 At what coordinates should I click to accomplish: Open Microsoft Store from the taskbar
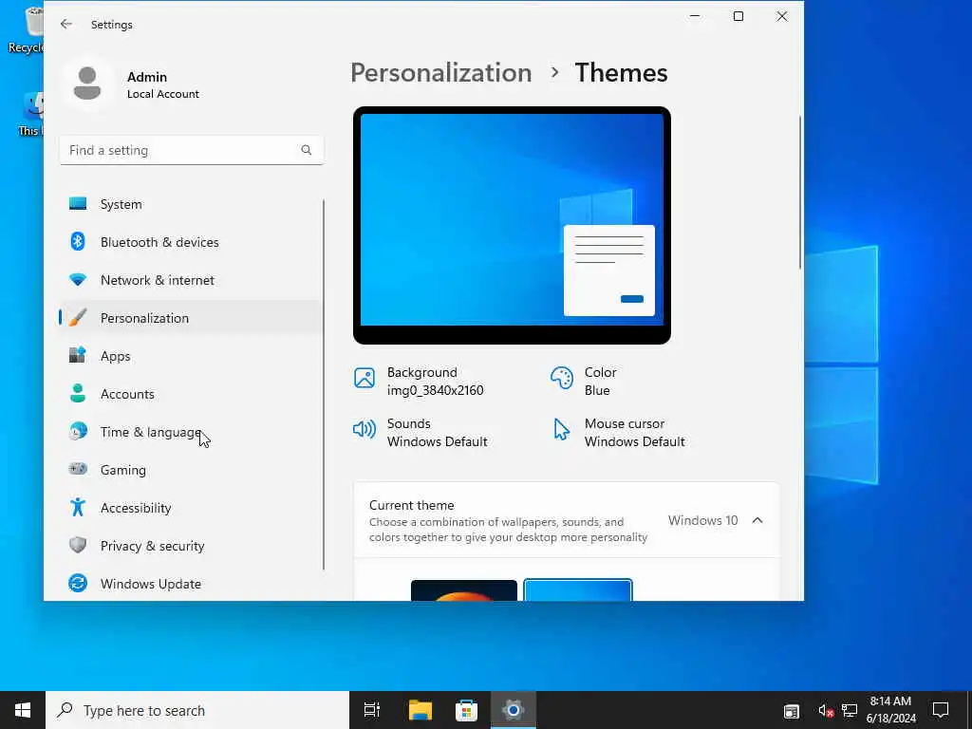pyautogui.click(x=467, y=710)
